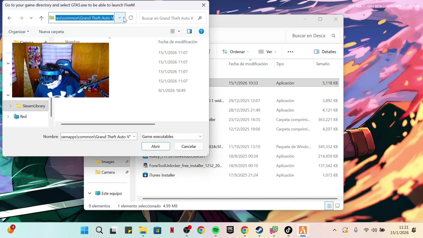Open Camera in Explorer quick access
423x238 pixels.
pyautogui.click(x=108, y=172)
